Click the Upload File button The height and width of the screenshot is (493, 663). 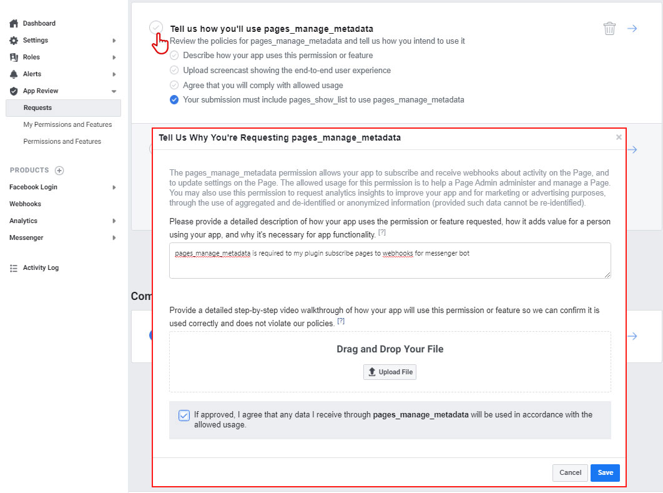coord(390,372)
